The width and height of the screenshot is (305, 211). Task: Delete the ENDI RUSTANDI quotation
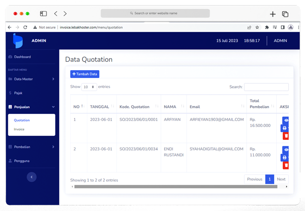tap(286, 165)
